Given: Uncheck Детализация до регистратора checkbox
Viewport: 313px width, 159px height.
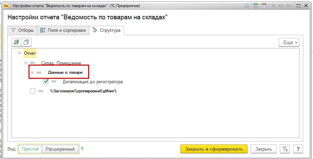Looking at the screenshot, I should pos(46,82).
